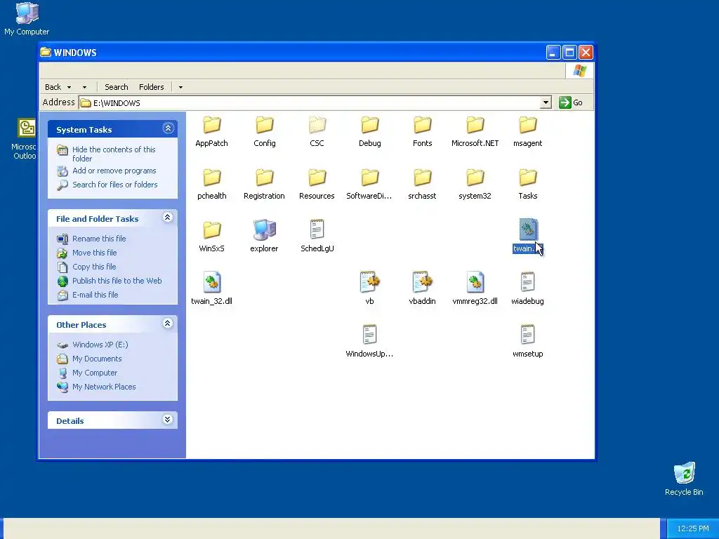The width and height of the screenshot is (719, 539).
Task: Open My Computer from Other Places
Action: (95, 373)
